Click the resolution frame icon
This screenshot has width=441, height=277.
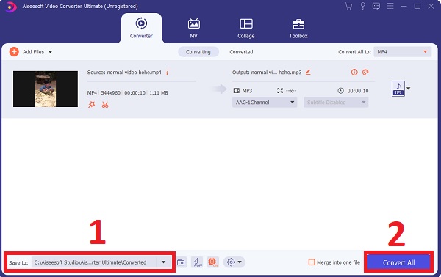(280, 91)
